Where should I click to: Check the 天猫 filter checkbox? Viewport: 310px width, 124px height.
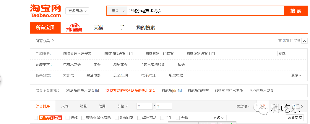178,118
